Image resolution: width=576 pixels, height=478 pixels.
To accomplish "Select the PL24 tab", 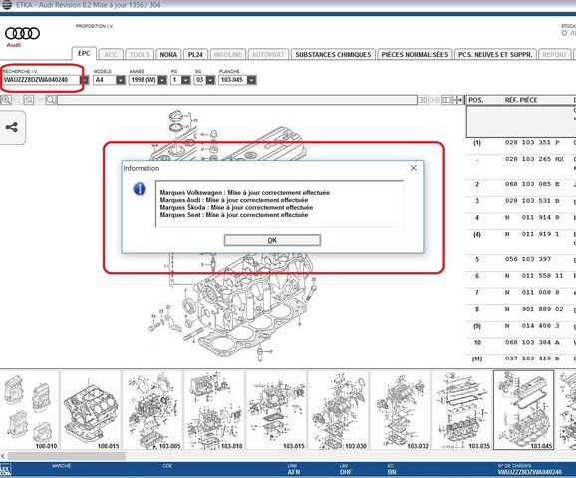I will (x=195, y=55).
